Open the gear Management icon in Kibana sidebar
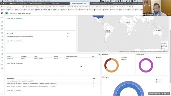171x96 pixels. [2, 68]
